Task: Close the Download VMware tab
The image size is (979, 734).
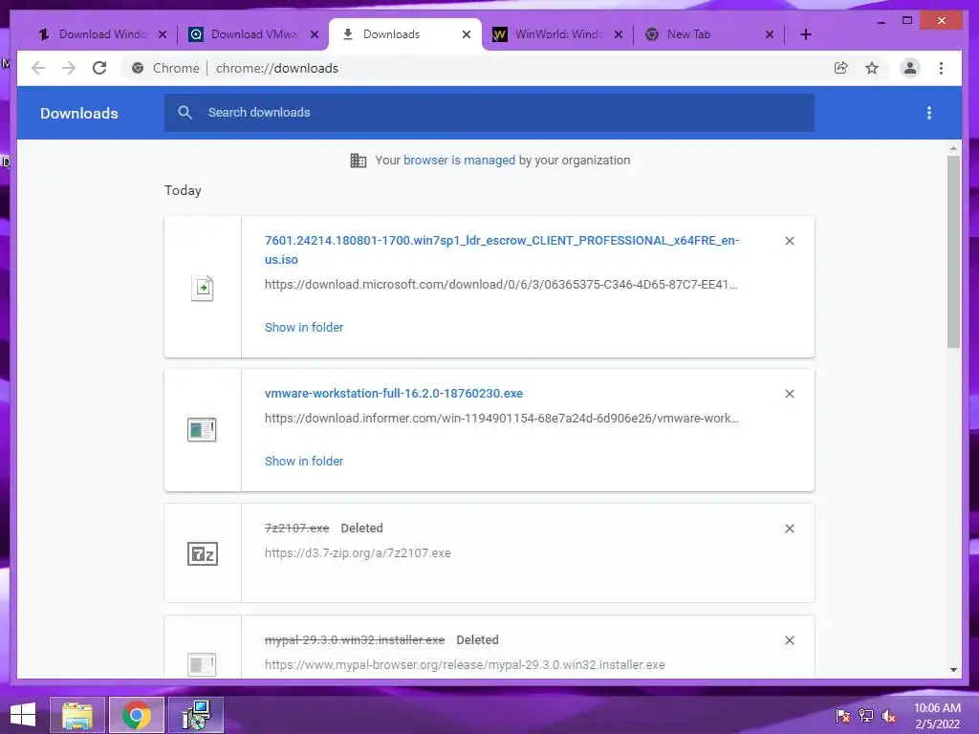Action: [315, 34]
